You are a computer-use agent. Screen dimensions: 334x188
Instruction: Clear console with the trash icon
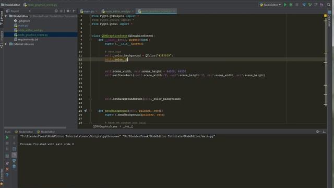pyautogui.click(x=14, y=166)
